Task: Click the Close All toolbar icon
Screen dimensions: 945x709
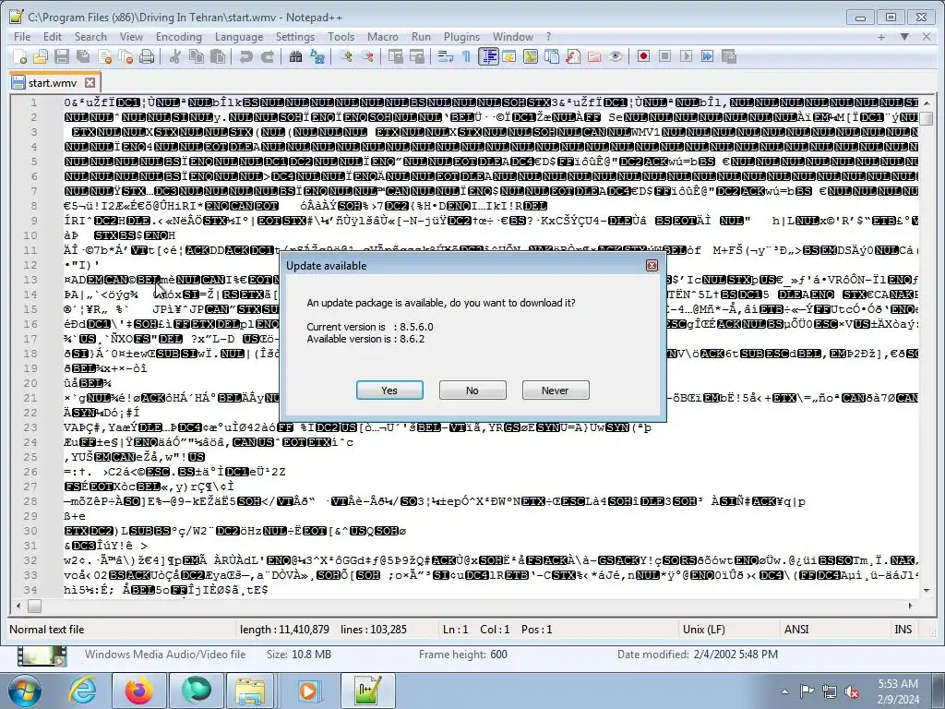Action: (x=126, y=56)
